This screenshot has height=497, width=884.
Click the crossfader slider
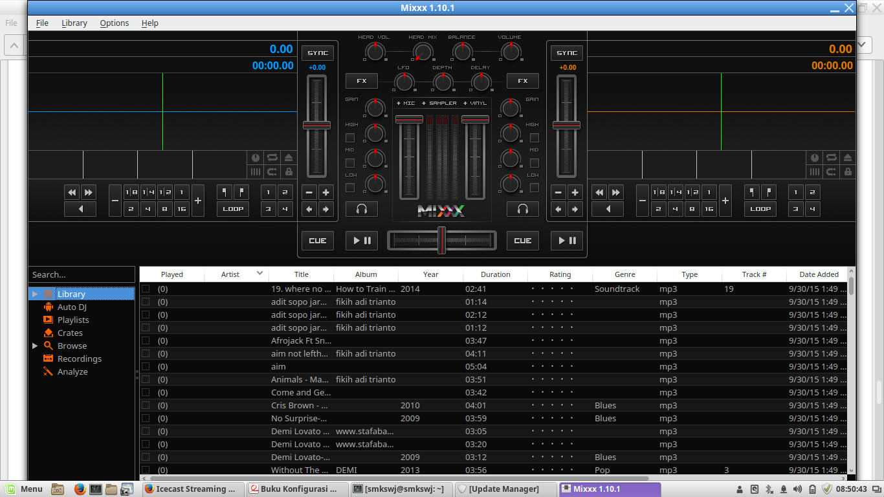(x=442, y=240)
